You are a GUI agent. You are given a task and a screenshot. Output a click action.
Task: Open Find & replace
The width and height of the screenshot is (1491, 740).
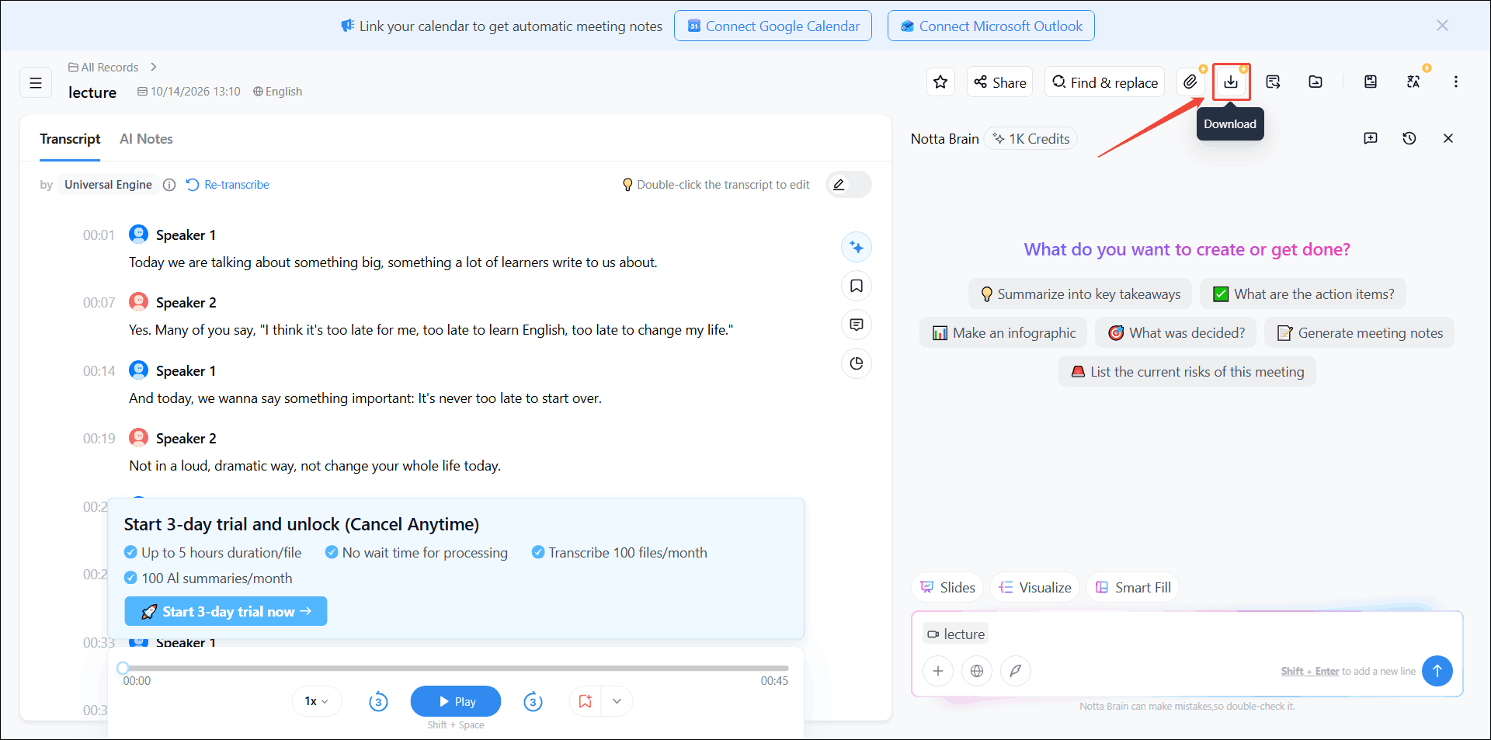1105,82
